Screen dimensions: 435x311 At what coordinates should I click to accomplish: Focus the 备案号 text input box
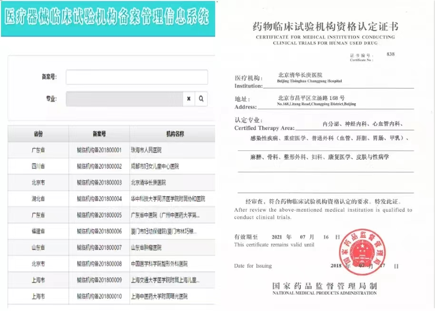click(x=137, y=77)
